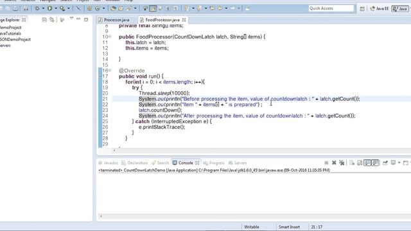Open the Run launch dropdown arrow

[x=56, y=8]
